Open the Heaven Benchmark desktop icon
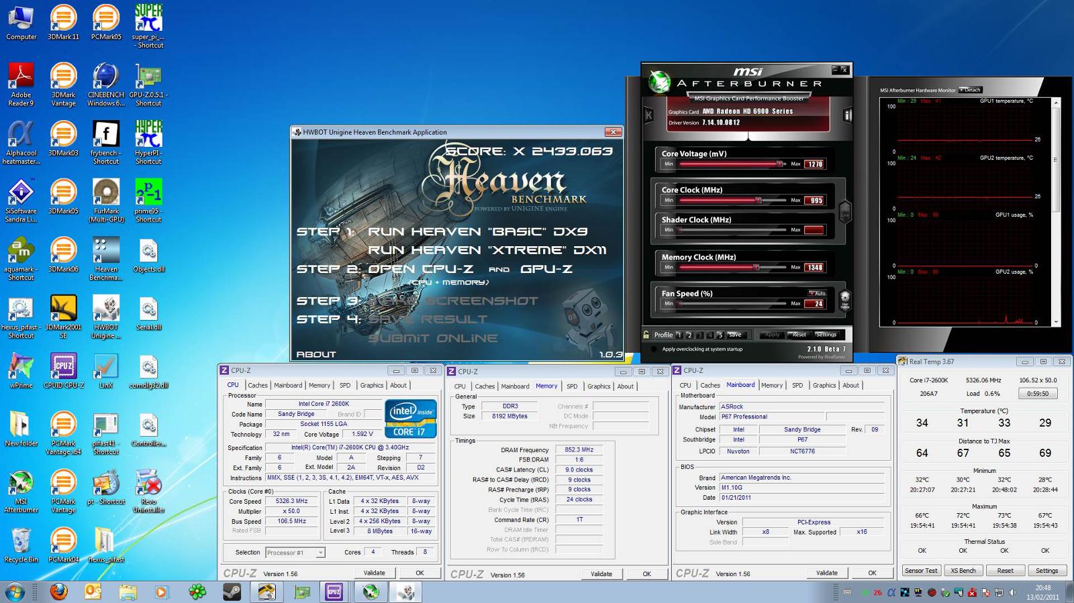Image resolution: width=1074 pixels, height=603 pixels. pos(106,259)
